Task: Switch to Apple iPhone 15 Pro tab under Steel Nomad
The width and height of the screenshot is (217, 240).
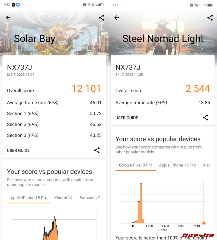Action: (177, 165)
